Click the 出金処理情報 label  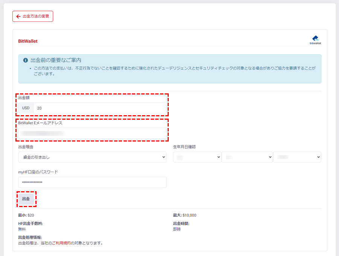[x=30, y=238]
